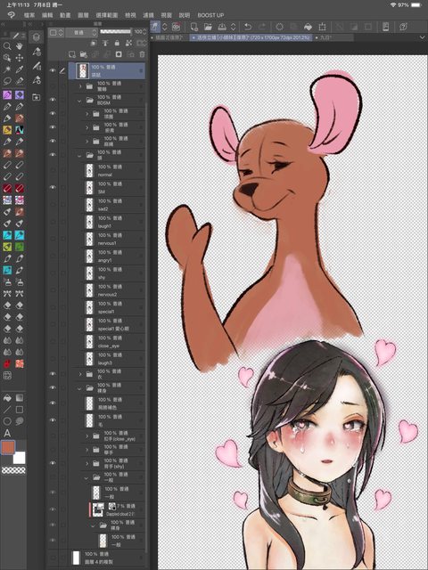This screenshot has width=428, height=570.
Task: Show the laugh1 layer visibility box
Action: click(53, 222)
